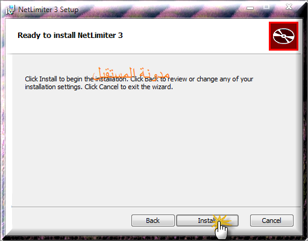
Task: Click the disabled maximize button
Action: (266, 7)
